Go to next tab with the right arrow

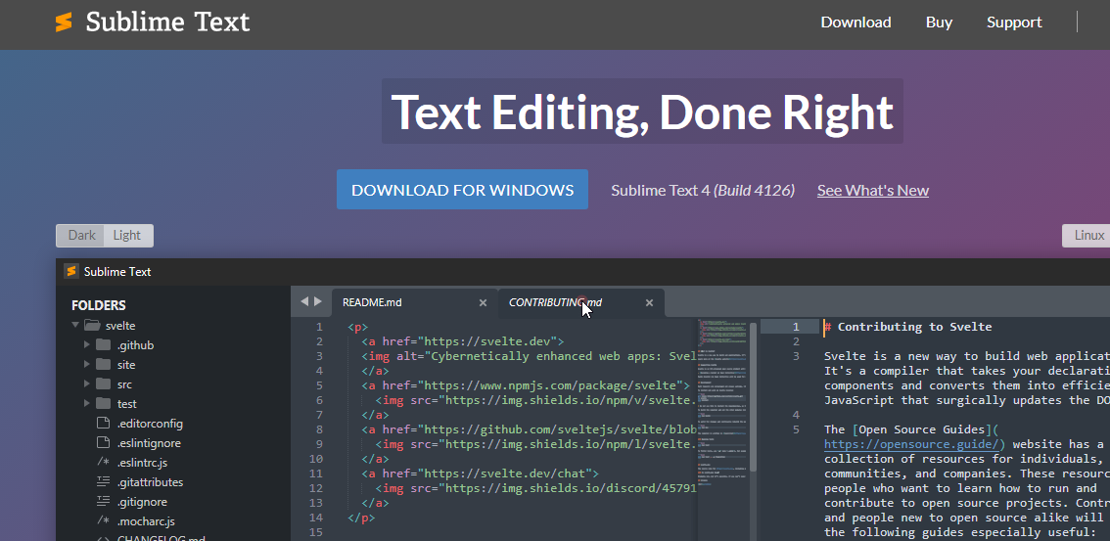[x=318, y=301]
